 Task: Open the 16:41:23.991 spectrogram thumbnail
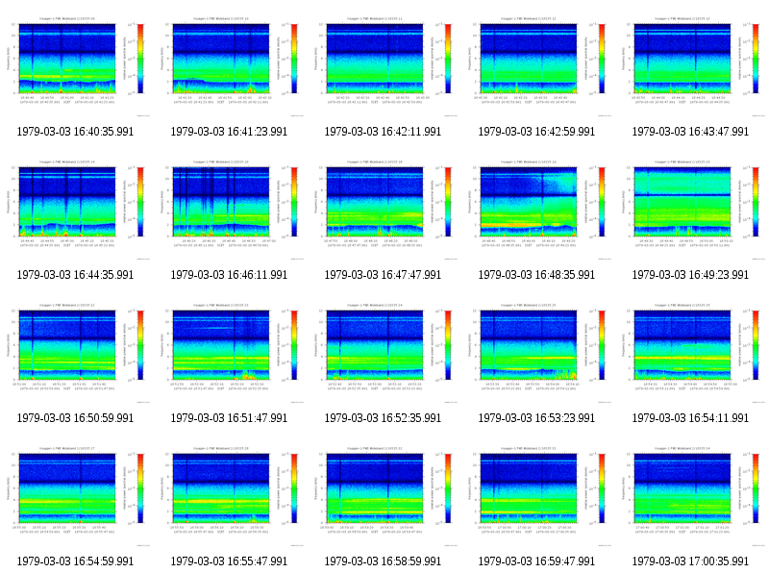coord(229,65)
